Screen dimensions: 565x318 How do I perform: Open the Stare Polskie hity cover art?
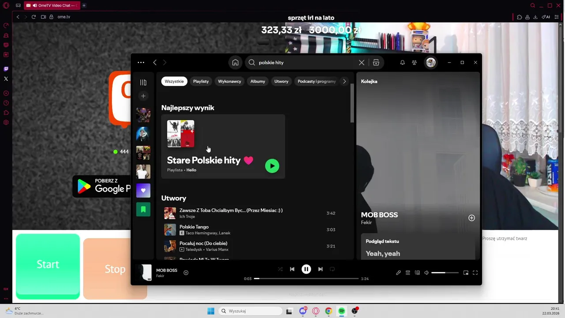[181, 134]
